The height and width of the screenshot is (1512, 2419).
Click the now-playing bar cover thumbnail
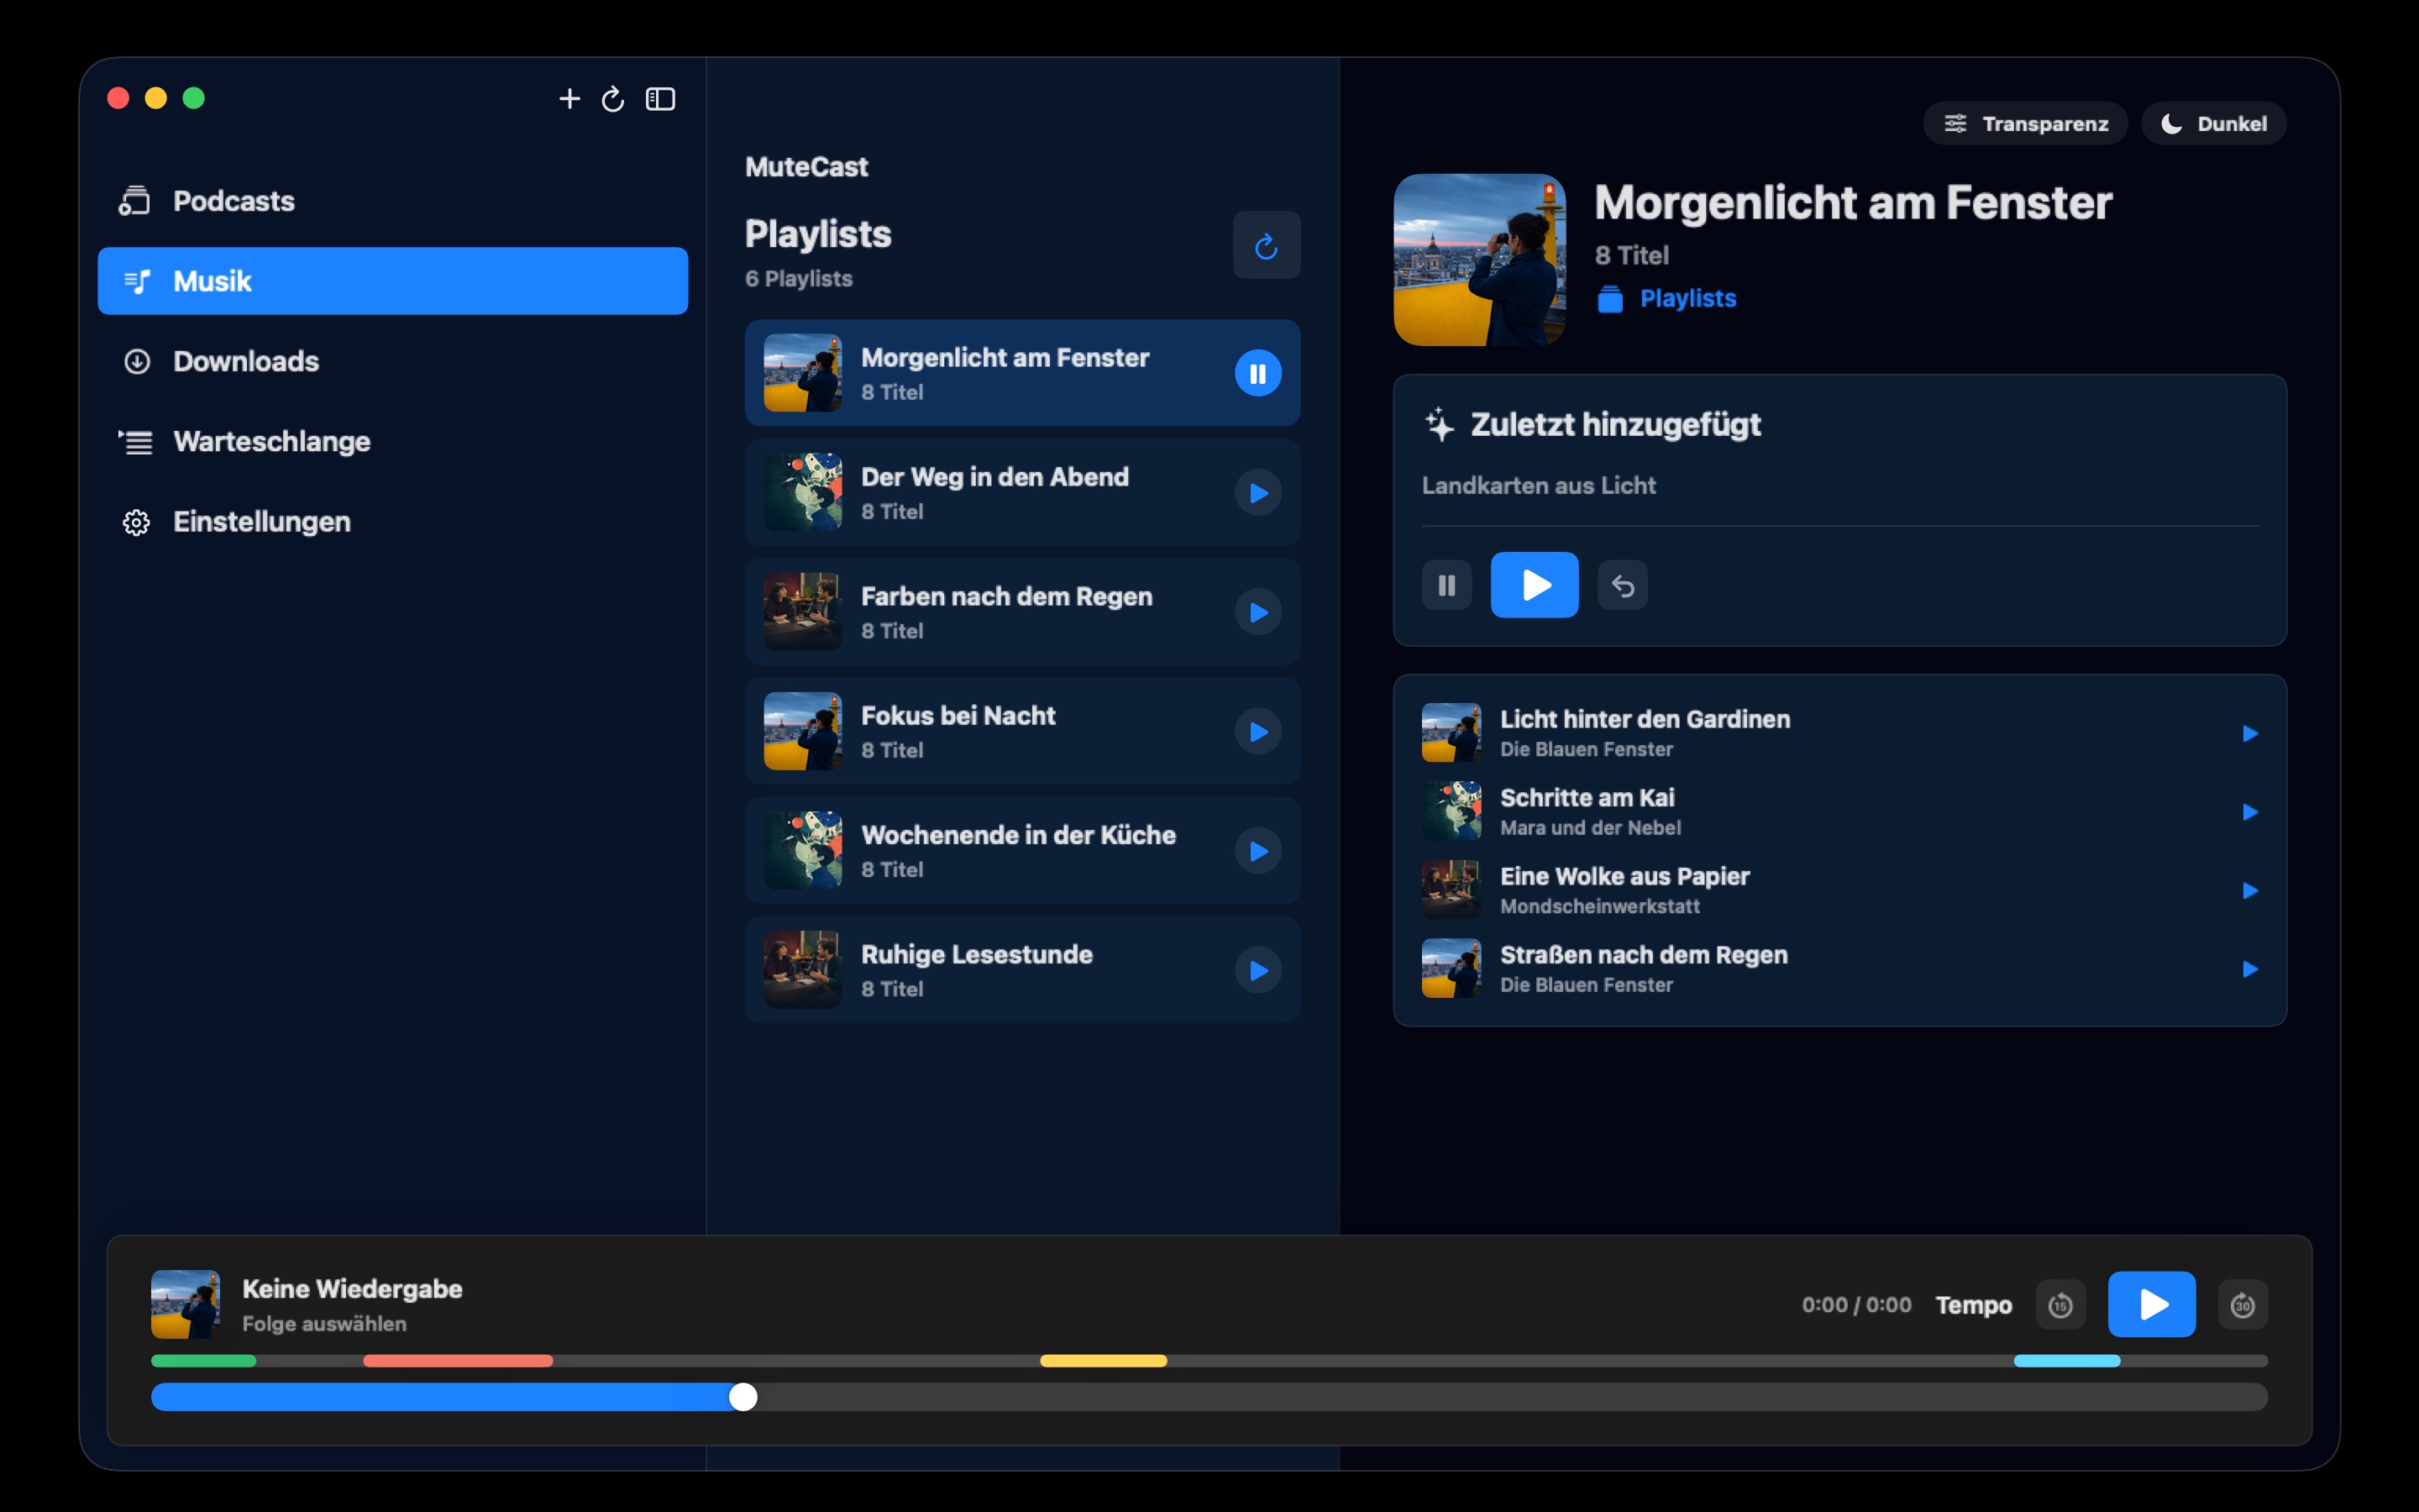pos(185,1304)
